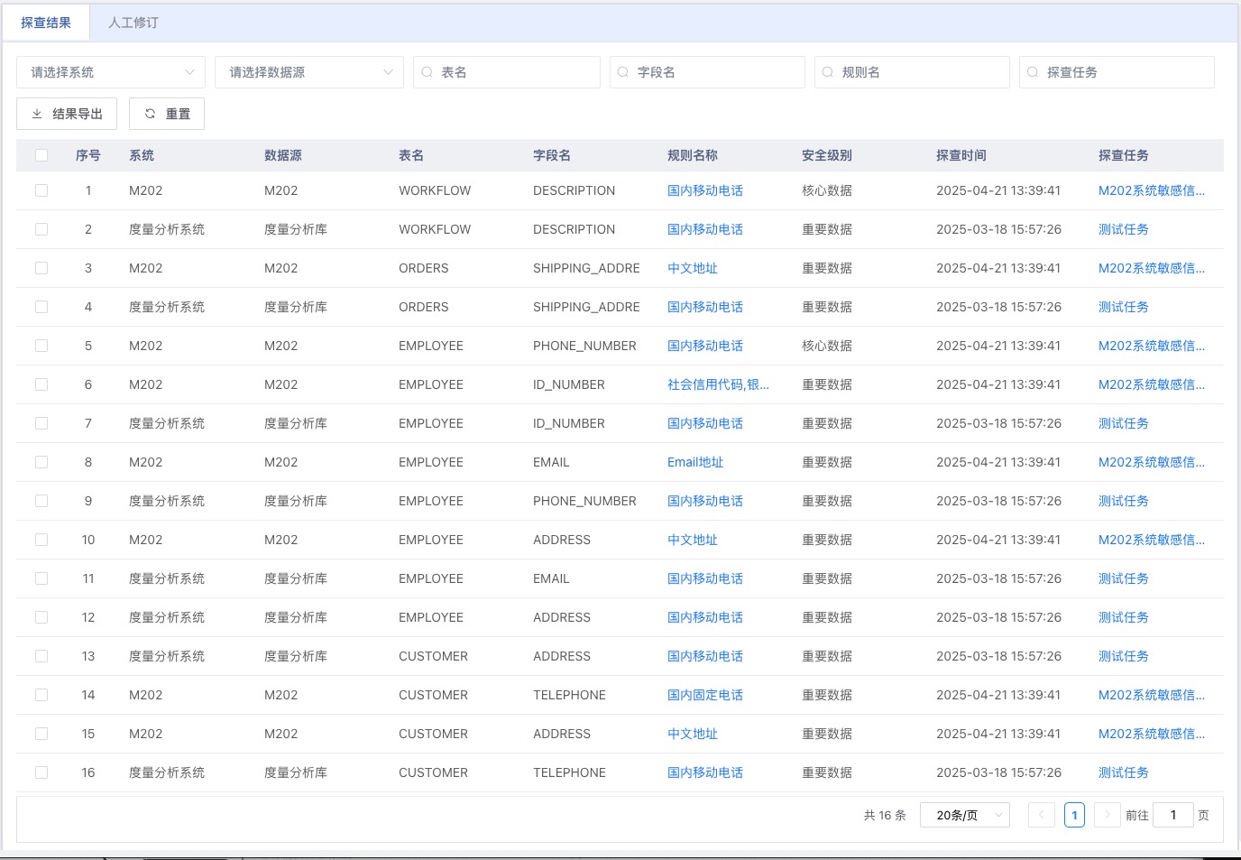Click the 前往 page number input box
Viewport: 1241px width, 860px height.
pos(1172,815)
